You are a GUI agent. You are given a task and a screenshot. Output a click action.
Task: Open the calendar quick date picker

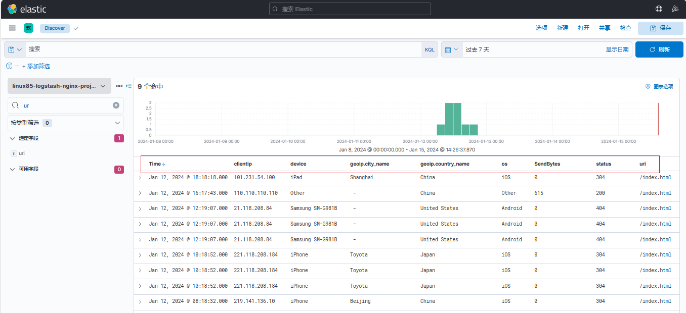coord(451,49)
